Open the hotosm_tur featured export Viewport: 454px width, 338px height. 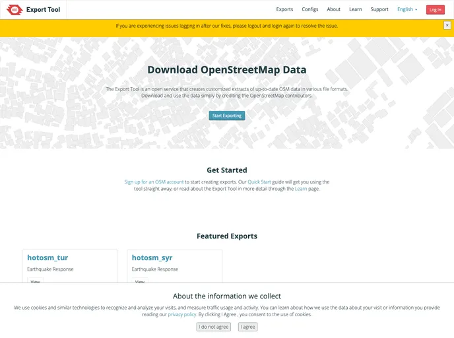pyautogui.click(x=48, y=257)
